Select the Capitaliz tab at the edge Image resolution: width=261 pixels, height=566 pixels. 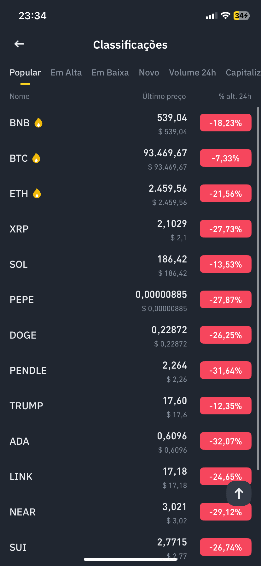tap(243, 73)
